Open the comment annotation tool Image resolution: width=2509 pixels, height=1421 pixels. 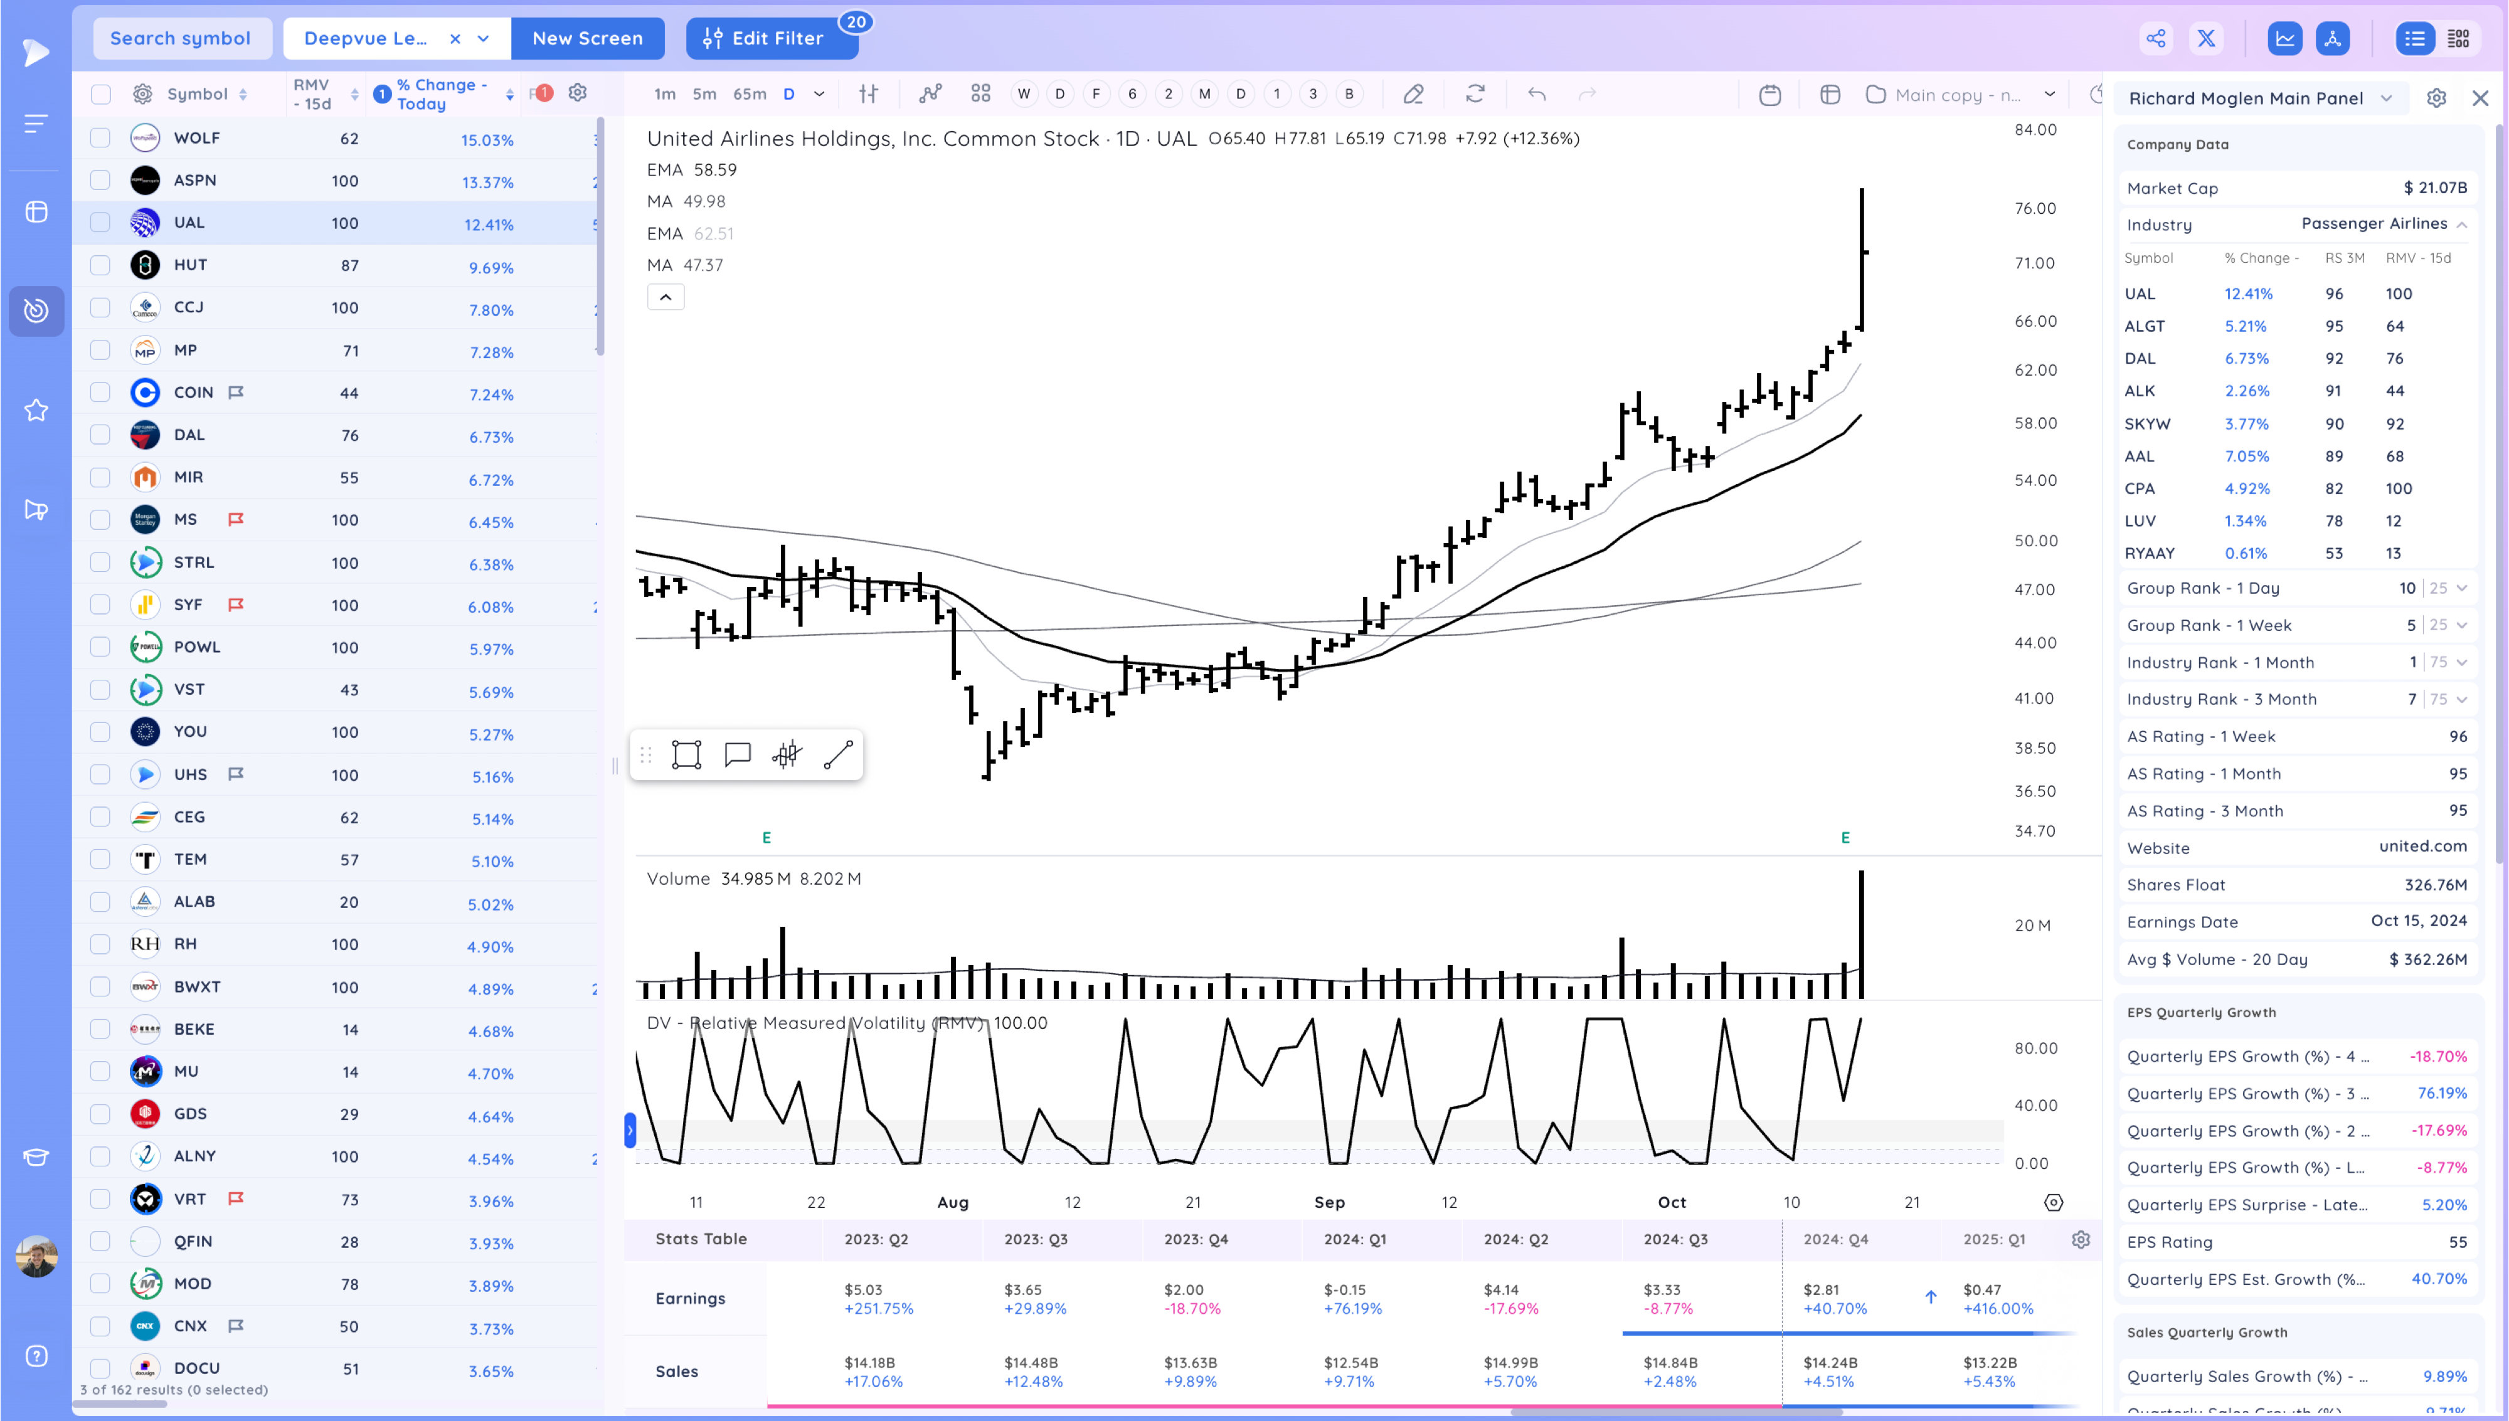737,754
